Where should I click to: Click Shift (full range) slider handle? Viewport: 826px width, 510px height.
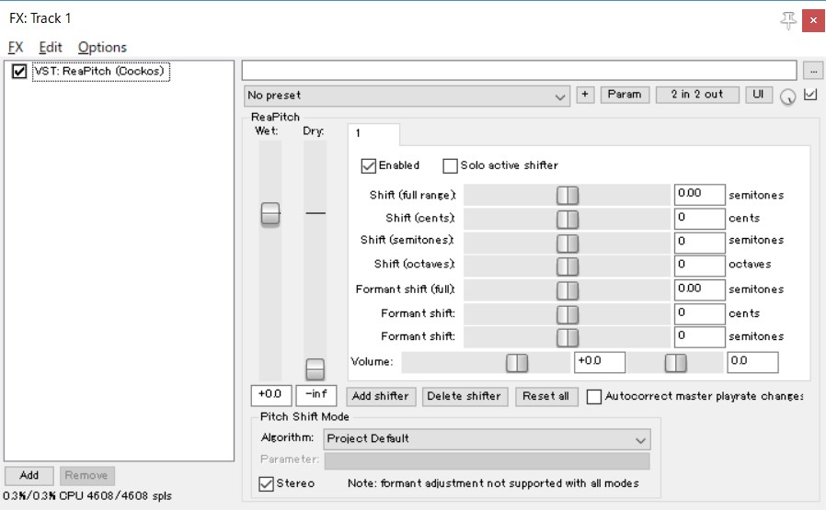coord(568,195)
